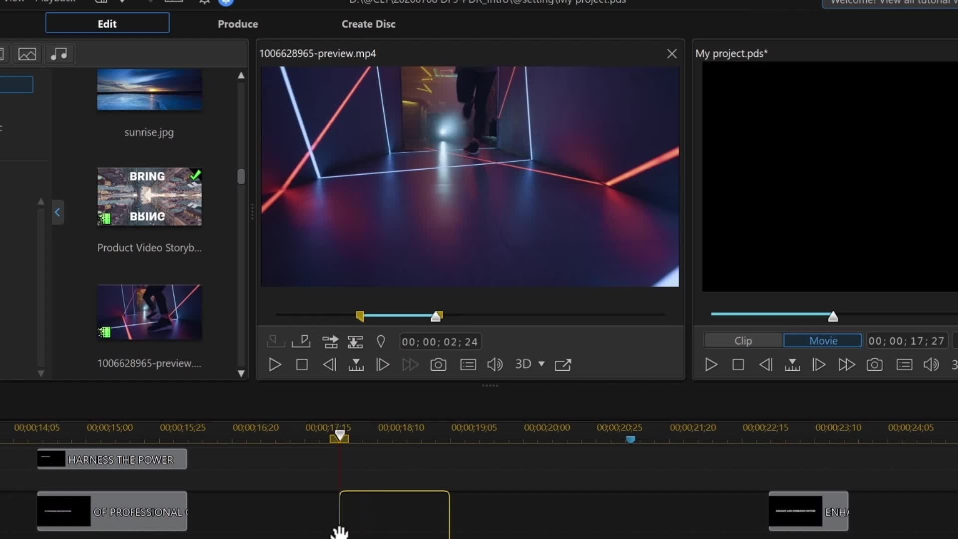Screen dimensions: 958x539
Task: Collapse media library side panel arrow
Action: tap(57, 212)
